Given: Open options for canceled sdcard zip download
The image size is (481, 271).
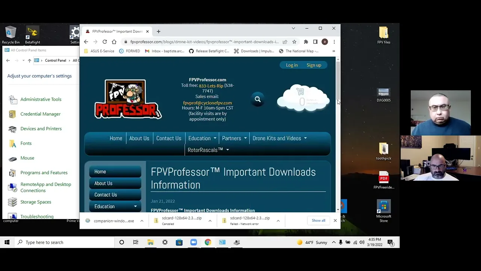Looking at the screenshot, I should (210, 221).
